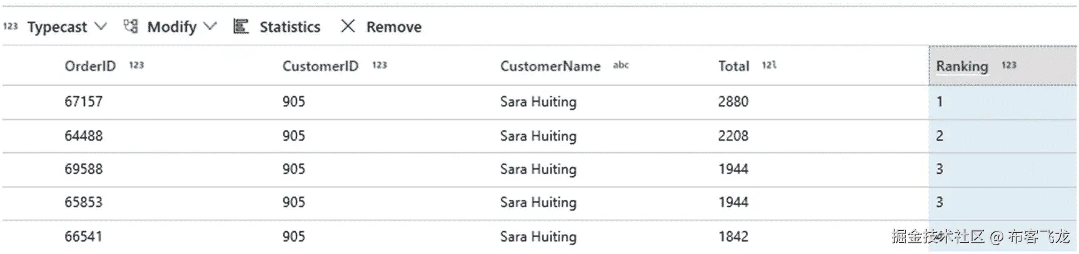Click the Typecast 123 icon
Viewport: 1079px width, 254px height.
[11, 26]
